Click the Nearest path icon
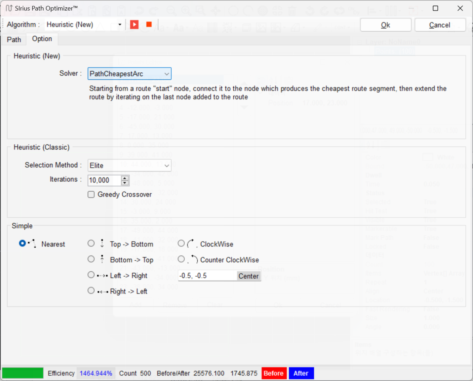This screenshot has width=473, height=381. tap(32, 243)
